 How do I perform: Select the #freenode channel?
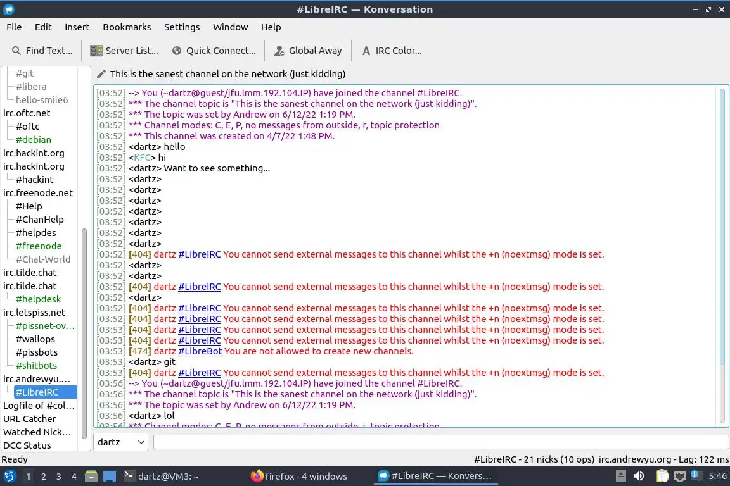(39, 246)
